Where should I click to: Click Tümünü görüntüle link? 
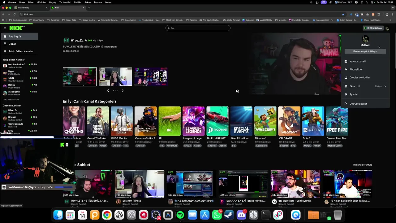coord(363,165)
